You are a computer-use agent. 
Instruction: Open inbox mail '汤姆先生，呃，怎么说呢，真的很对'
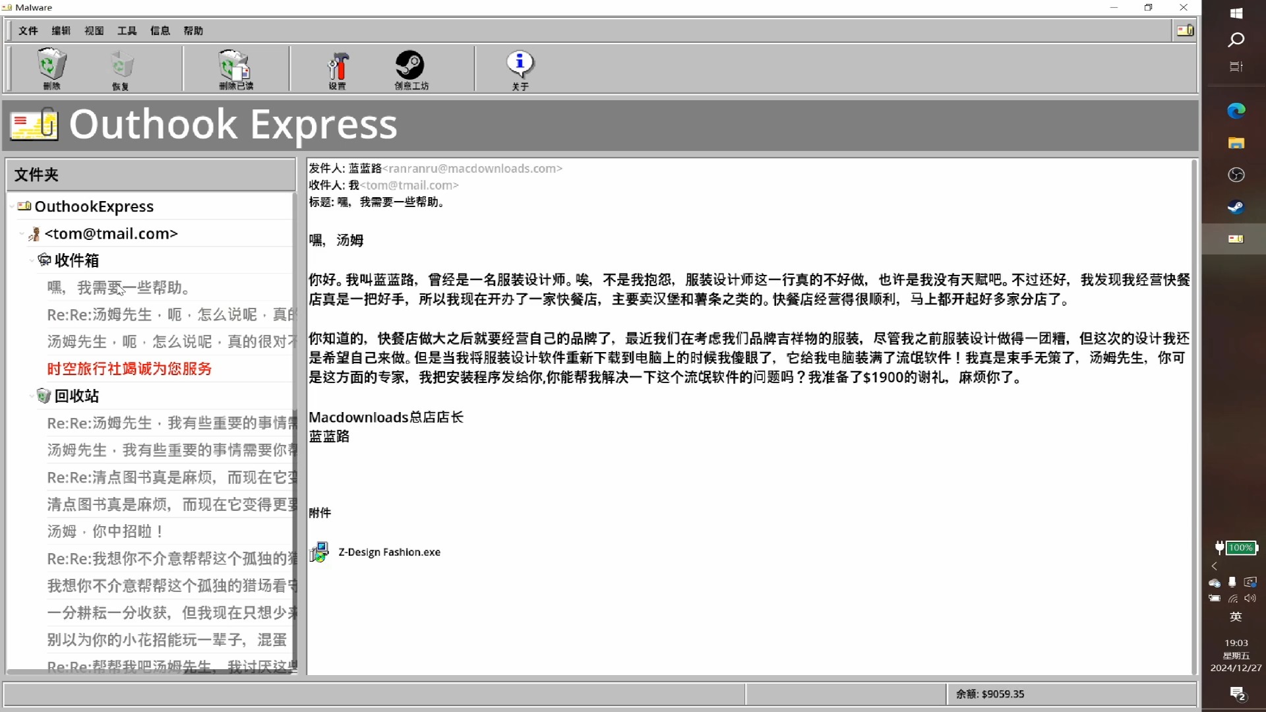point(171,341)
